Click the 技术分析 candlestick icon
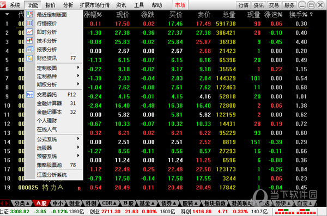The height and width of the screenshot is (216, 327). tap(29, 41)
